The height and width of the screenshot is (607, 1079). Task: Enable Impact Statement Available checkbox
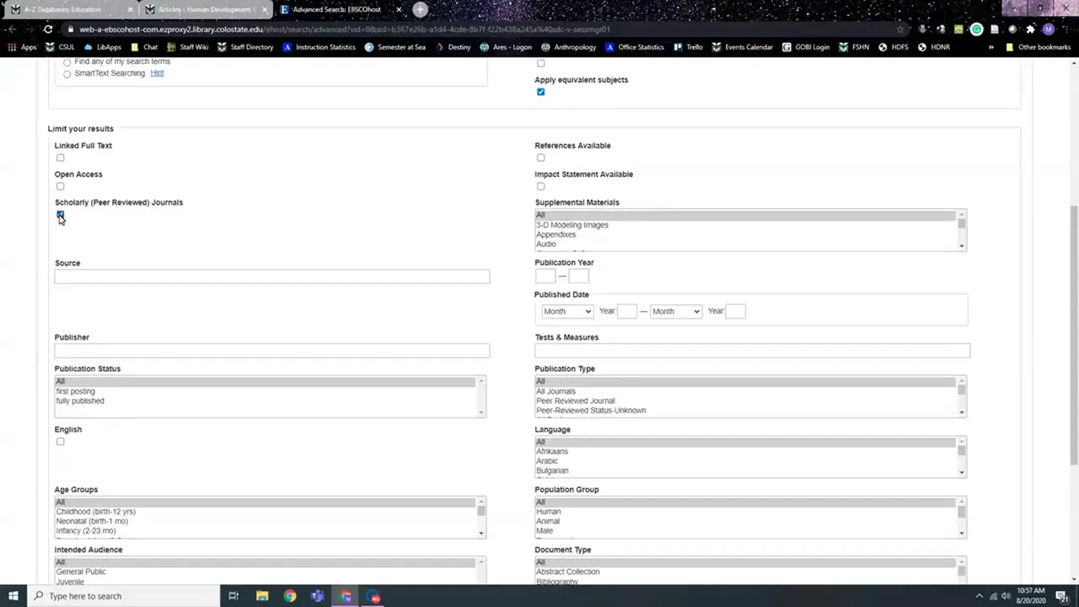pyautogui.click(x=540, y=186)
